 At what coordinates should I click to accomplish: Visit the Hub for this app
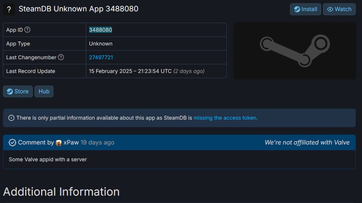point(44,91)
